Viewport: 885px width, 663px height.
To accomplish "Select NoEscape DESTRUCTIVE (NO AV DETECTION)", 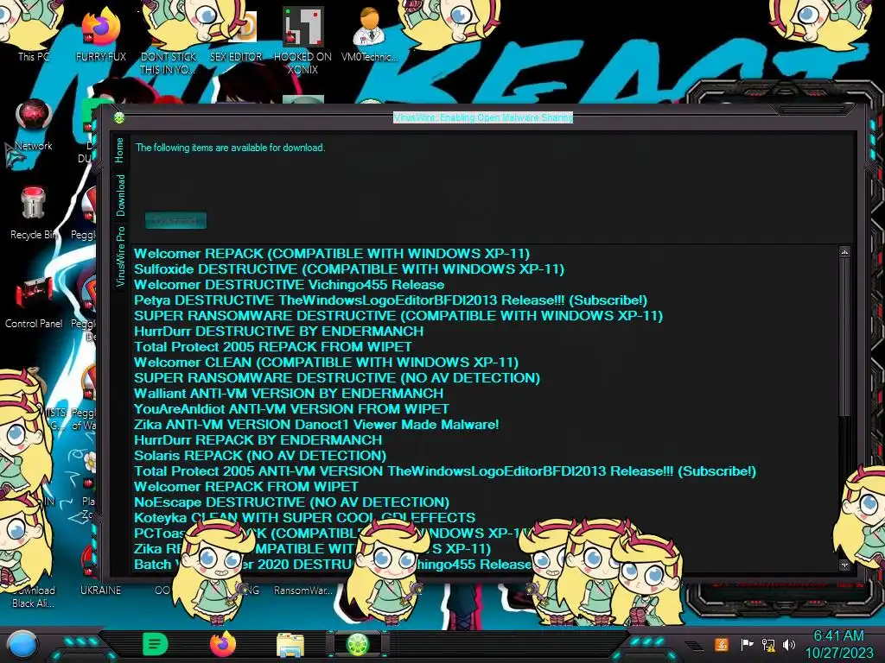I will (x=292, y=502).
